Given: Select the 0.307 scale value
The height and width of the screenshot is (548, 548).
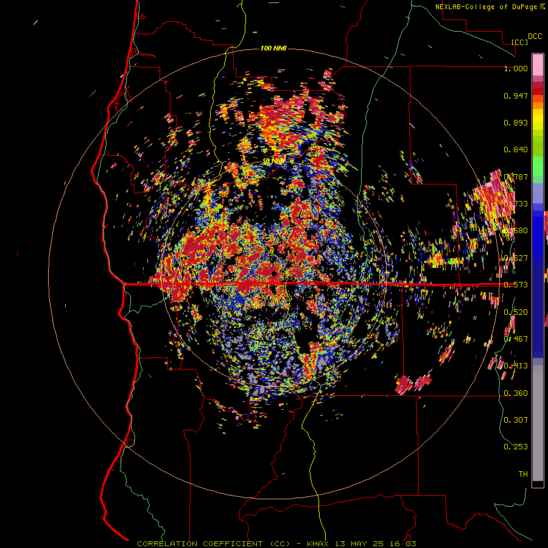Looking at the screenshot, I should click(x=516, y=420).
